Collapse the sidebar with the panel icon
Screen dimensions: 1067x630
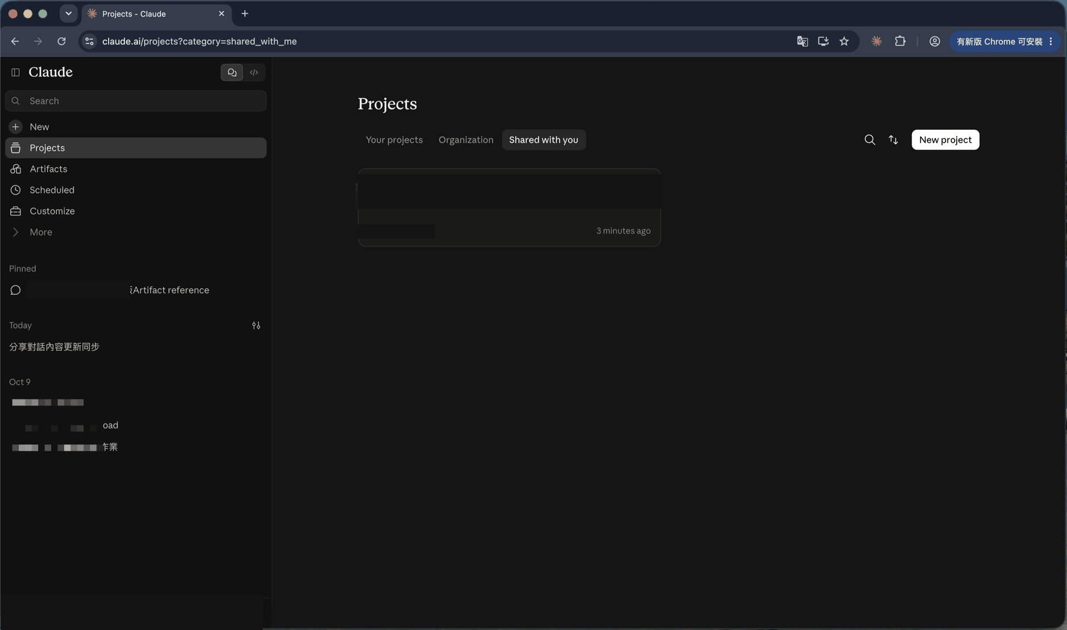[15, 72]
